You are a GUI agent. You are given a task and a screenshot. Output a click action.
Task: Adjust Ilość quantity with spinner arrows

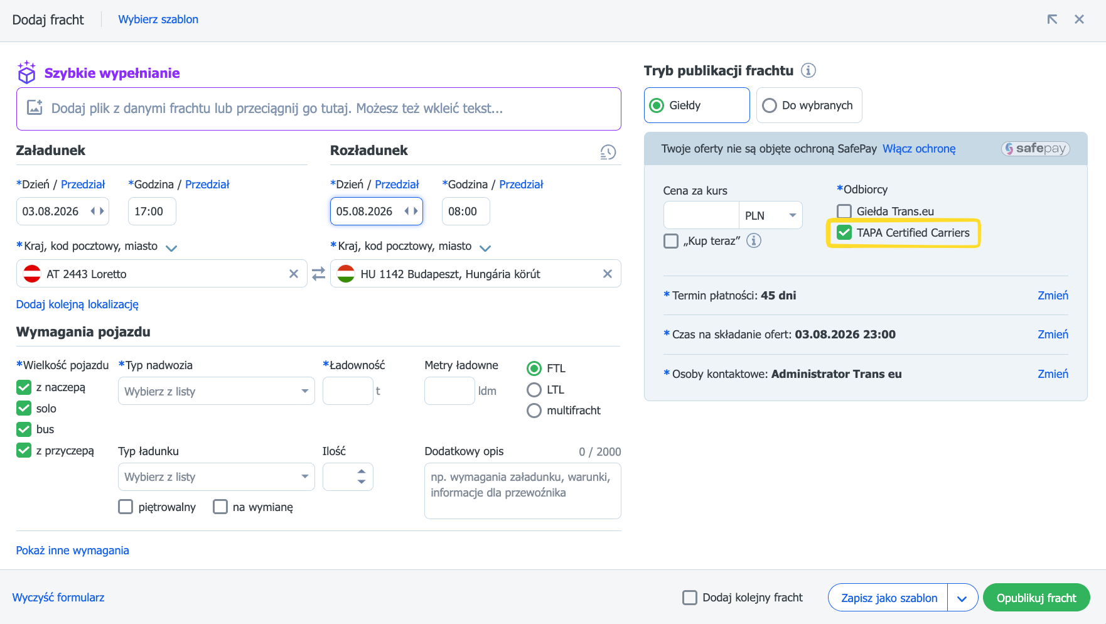(x=362, y=476)
